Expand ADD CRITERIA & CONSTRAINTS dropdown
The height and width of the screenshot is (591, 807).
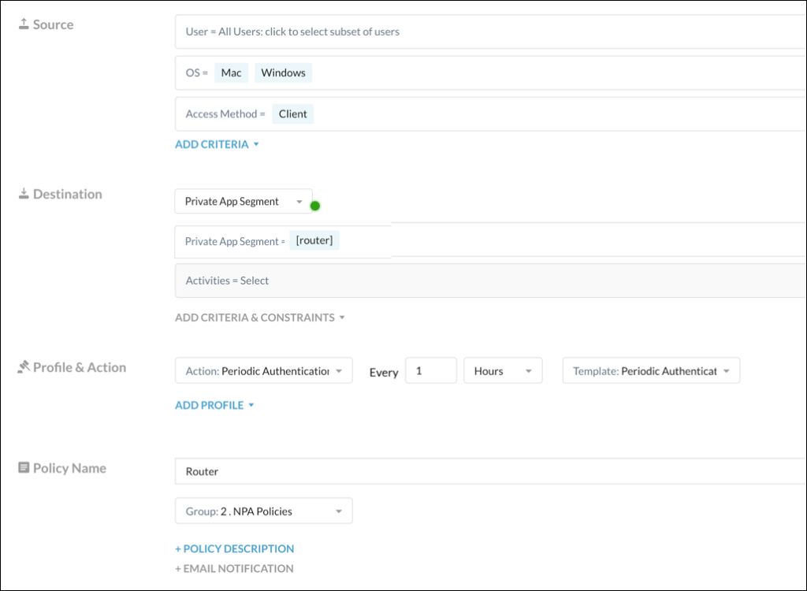260,317
